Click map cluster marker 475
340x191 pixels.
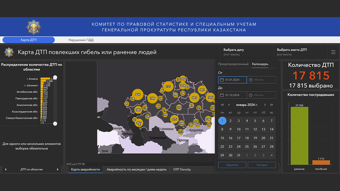pos(174,119)
